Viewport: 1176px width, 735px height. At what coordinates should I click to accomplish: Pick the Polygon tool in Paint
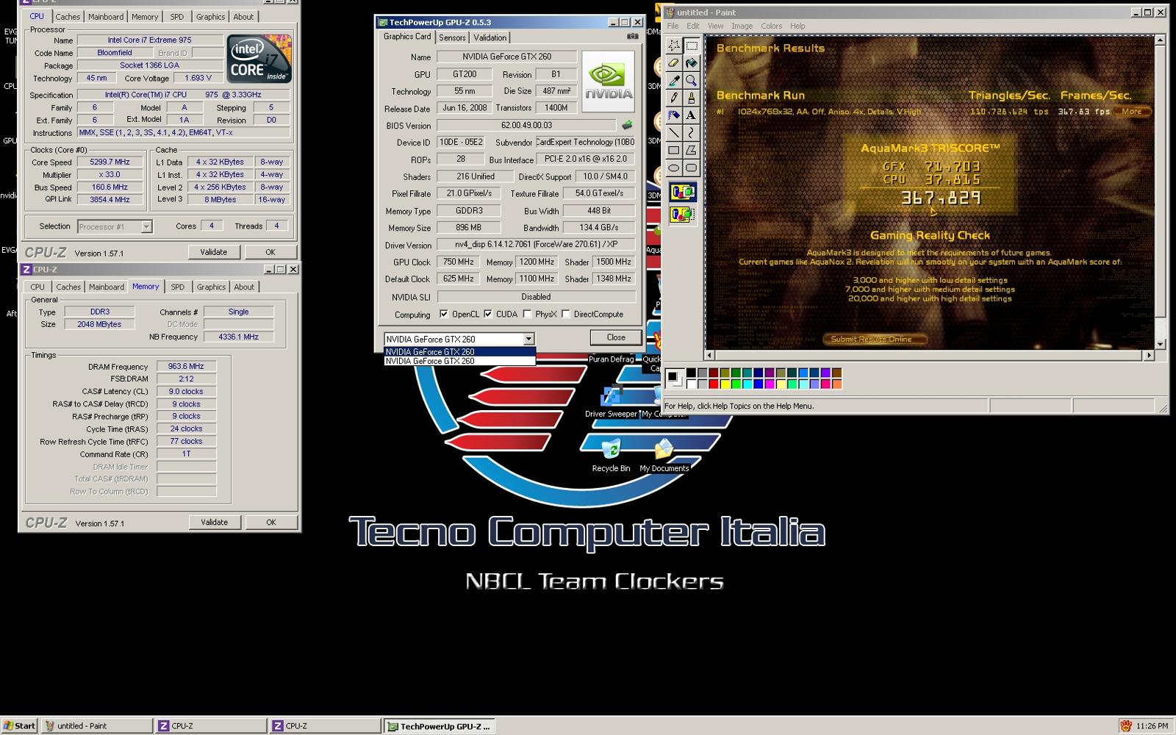pyautogui.click(x=691, y=151)
